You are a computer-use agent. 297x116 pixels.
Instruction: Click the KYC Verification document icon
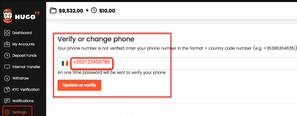click(7, 90)
